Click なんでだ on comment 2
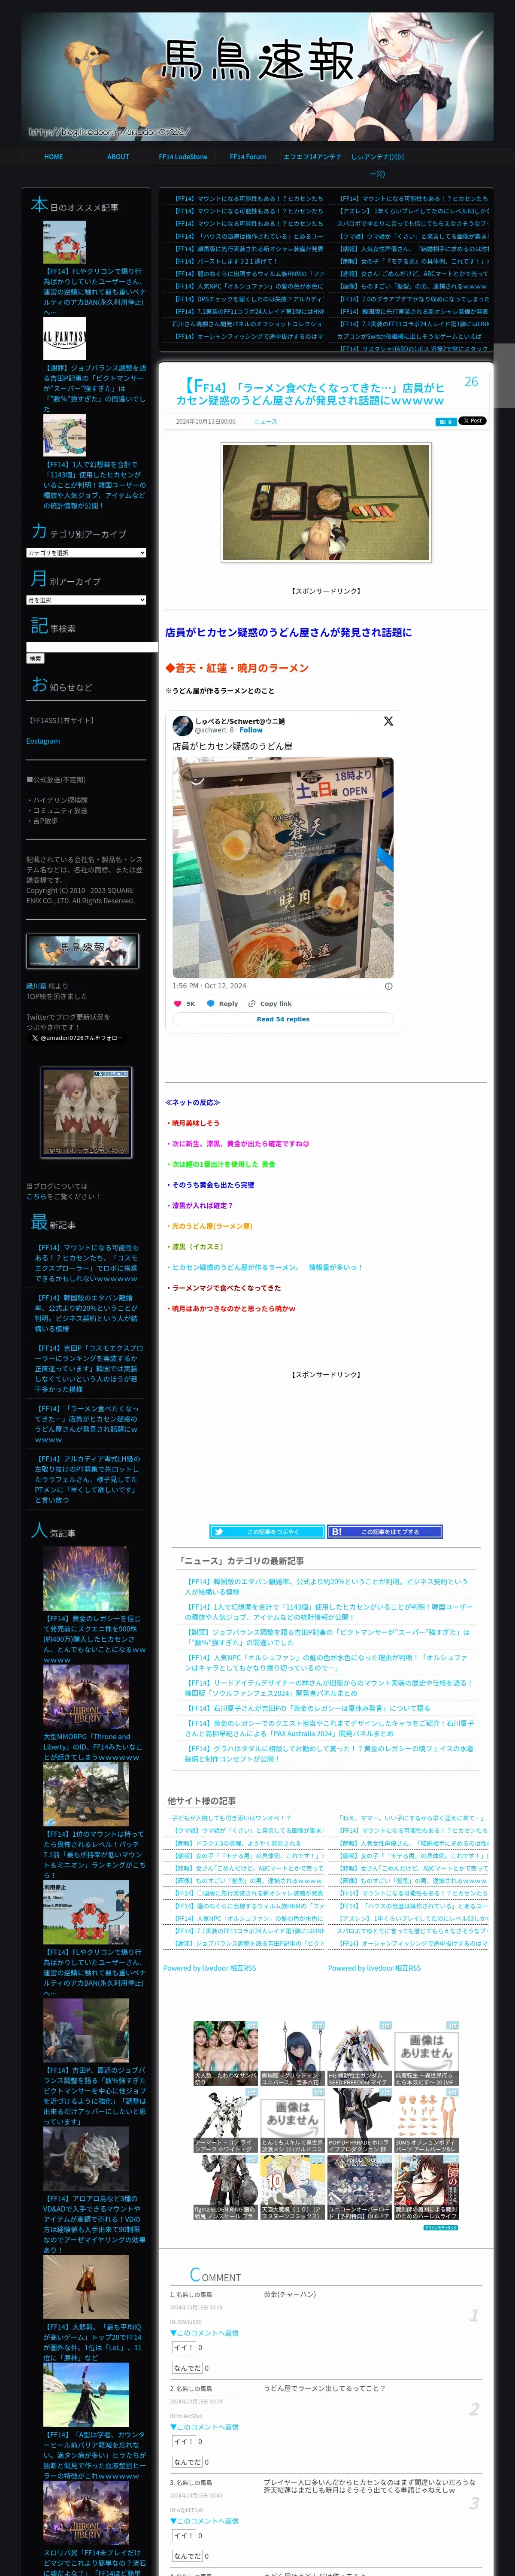515x2576 pixels. 187,2462
